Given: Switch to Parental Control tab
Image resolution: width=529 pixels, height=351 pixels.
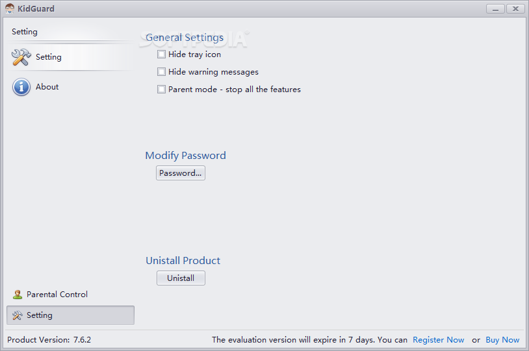Looking at the screenshot, I should tap(70, 295).
